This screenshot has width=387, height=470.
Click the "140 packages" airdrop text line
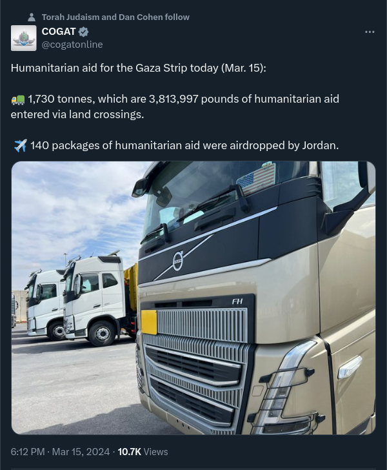point(184,146)
